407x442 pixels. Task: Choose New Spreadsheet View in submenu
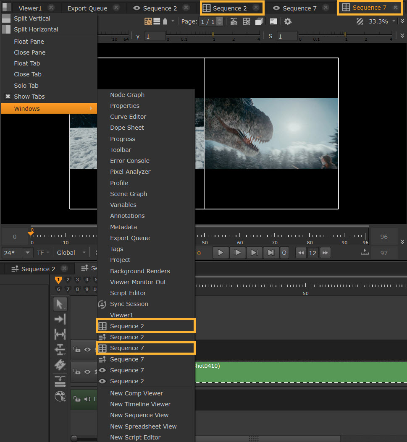pos(143,426)
